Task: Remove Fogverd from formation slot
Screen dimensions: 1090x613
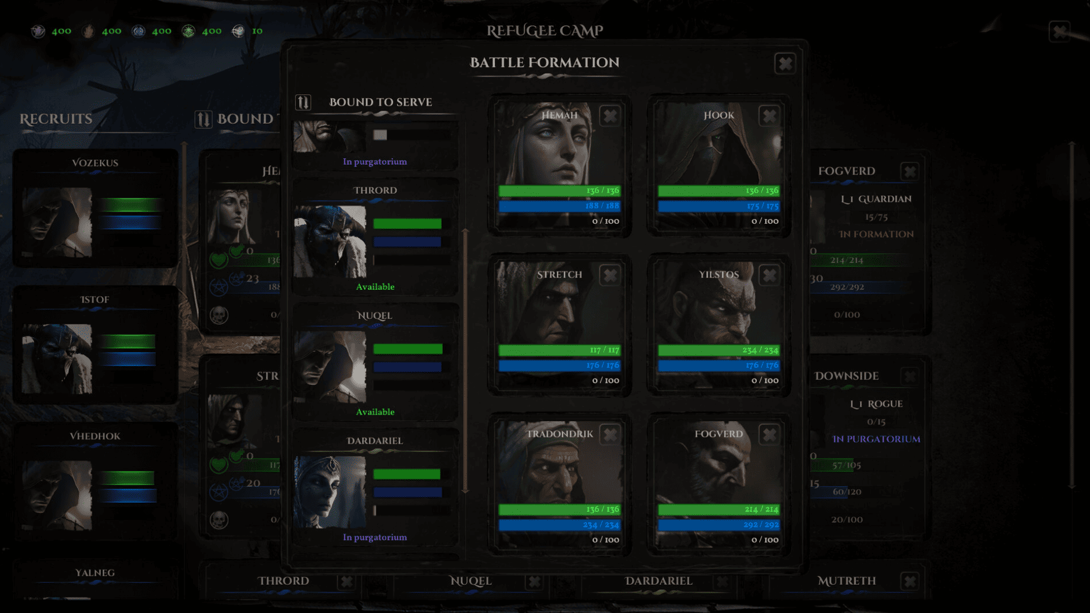Action: click(x=769, y=435)
